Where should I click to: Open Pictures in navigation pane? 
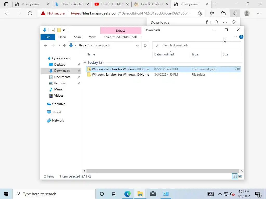click(x=60, y=83)
